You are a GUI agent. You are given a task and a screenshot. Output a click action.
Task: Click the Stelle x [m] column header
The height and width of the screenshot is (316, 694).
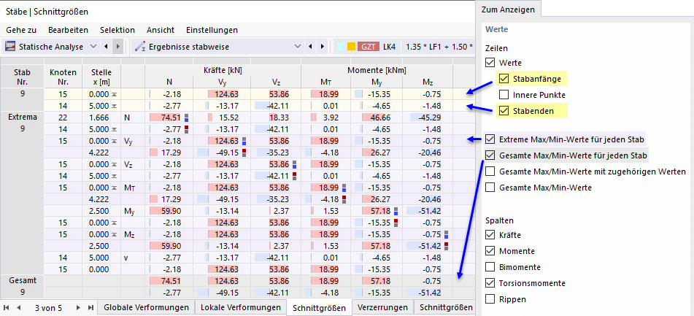pos(101,77)
